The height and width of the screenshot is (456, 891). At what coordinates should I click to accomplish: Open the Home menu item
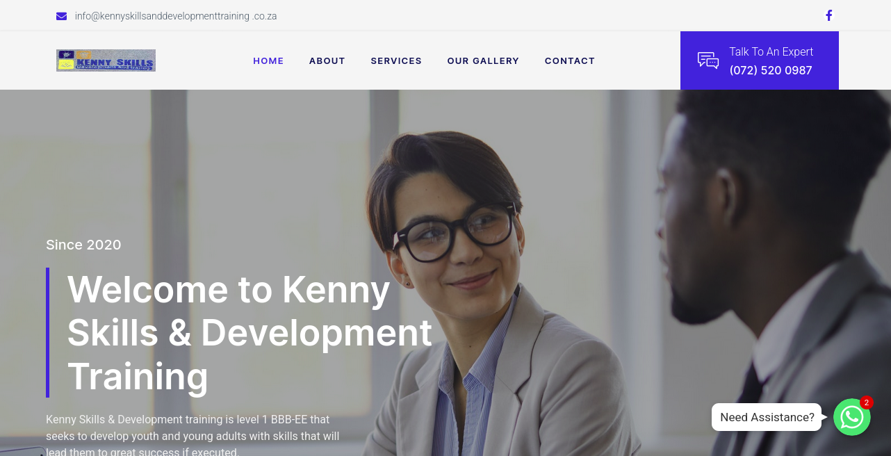(268, 60)
